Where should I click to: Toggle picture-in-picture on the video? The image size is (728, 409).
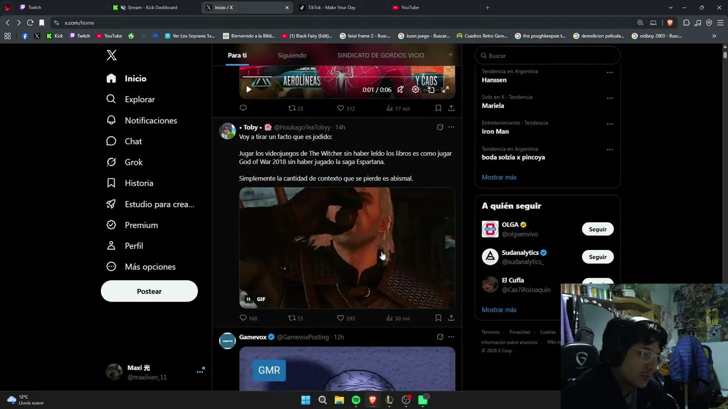431,89
